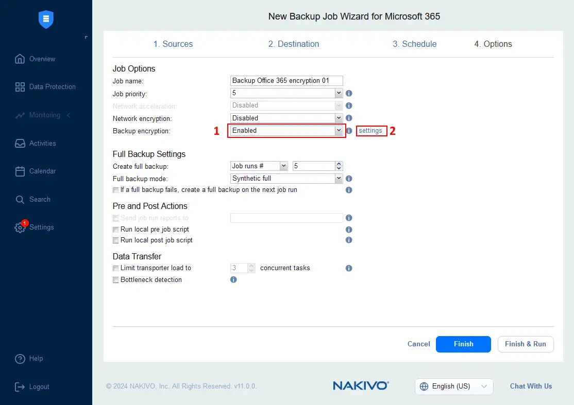Image resolution: width=574 pixels, height=405 pixels.
Task: Increase the full backup job runs count
Action: coord(339,164)
